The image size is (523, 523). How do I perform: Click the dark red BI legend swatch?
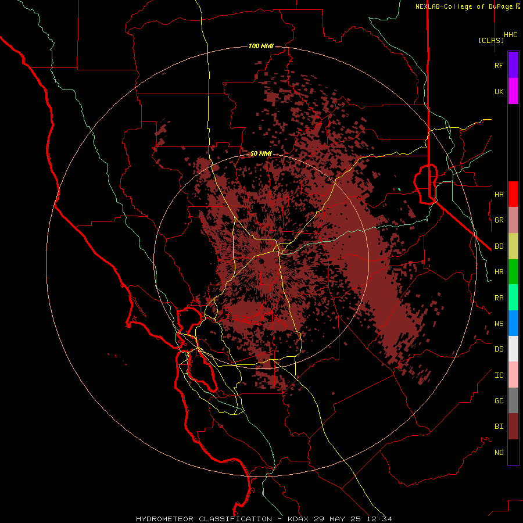513,427
